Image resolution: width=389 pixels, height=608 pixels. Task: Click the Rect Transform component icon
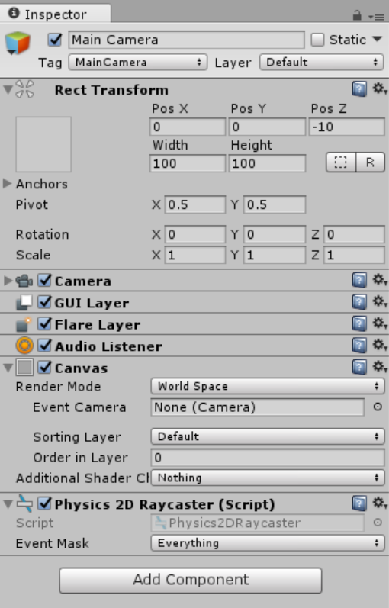(24, 89)
